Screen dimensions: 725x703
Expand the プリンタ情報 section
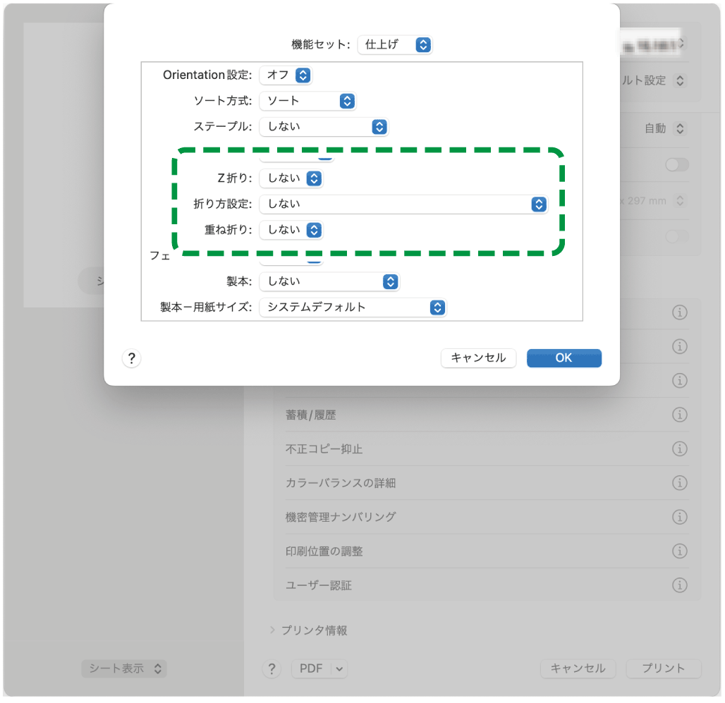[271, 631]
